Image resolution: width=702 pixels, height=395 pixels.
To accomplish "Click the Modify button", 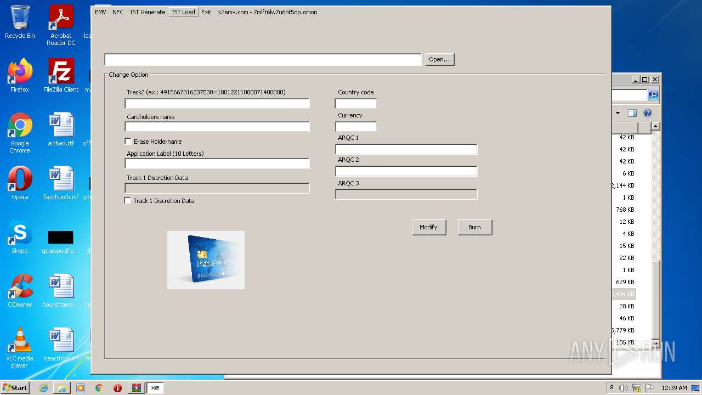I will [x=428, y=227].
